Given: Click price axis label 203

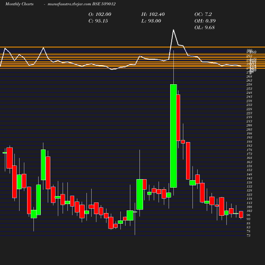Looking at the screenshot, I should (249, 129).
